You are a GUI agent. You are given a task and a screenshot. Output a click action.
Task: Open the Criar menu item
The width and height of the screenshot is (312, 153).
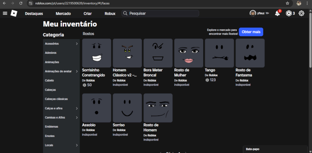87,14
